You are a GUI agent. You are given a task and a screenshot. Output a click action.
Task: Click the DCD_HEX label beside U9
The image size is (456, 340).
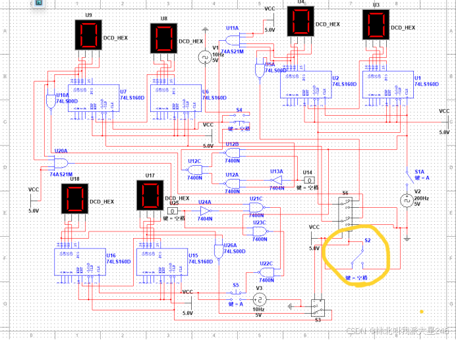tap(116, 38)
